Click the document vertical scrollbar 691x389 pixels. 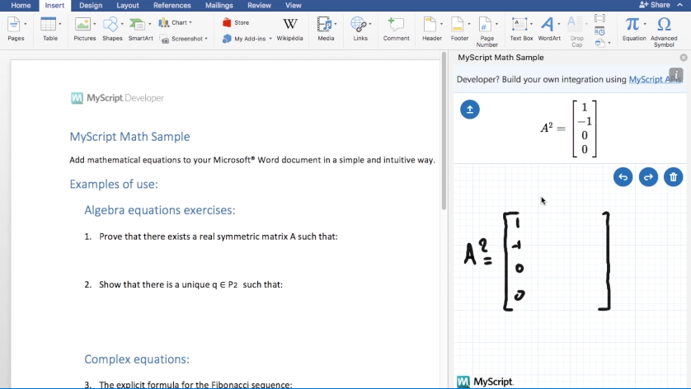point(444,132)
